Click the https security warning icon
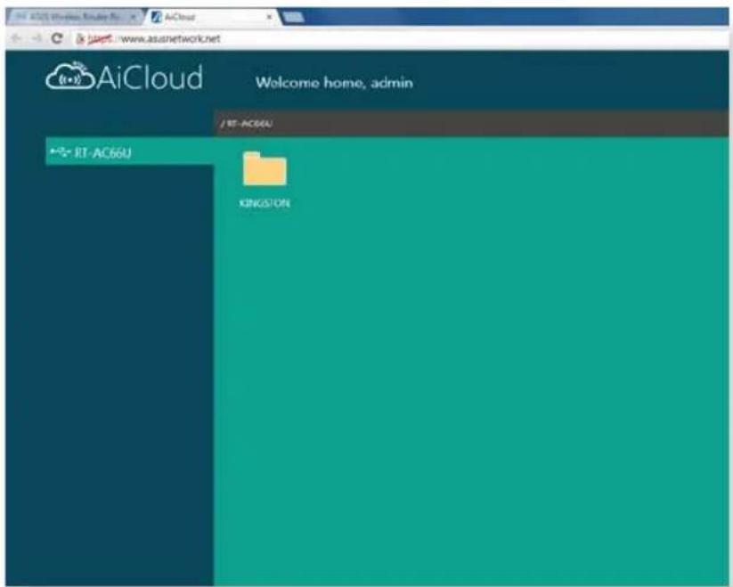The height and width of the screenshot is (587, 733). coord(80,38)
